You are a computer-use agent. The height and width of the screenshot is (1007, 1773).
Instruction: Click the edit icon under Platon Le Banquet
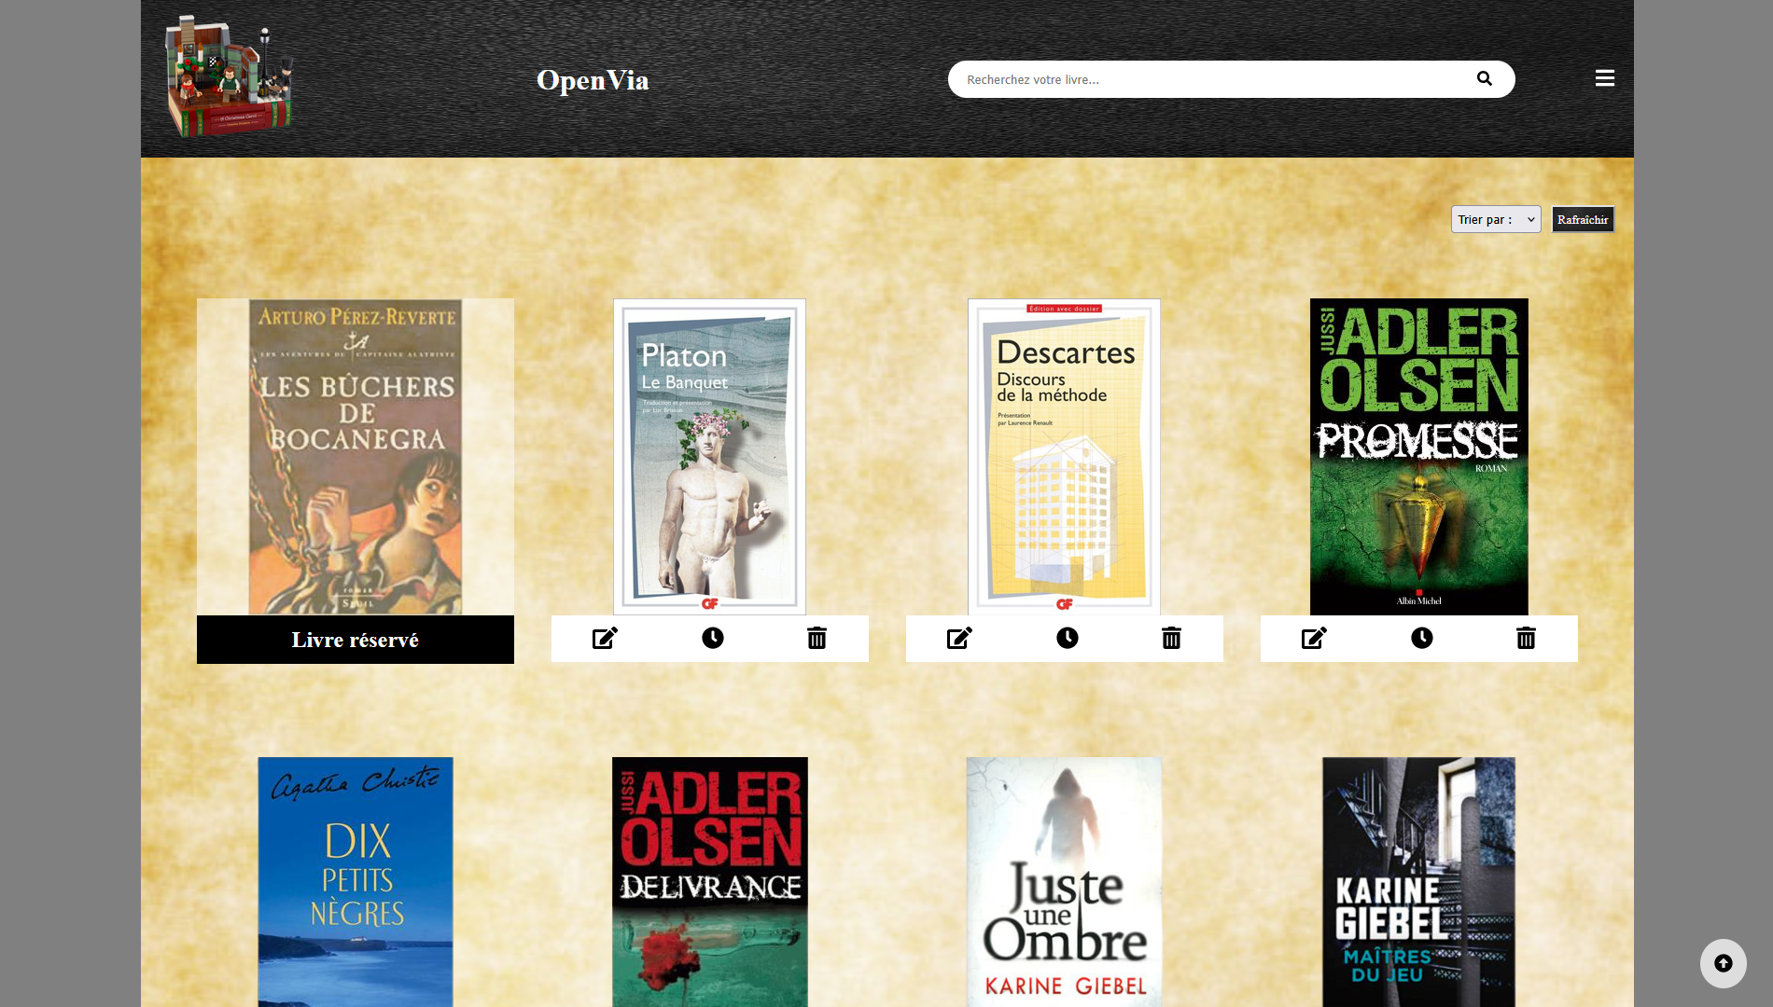(605, 639)
